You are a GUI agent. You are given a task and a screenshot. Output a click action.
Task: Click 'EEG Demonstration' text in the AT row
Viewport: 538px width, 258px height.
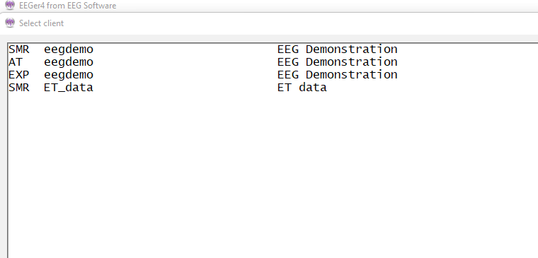(x=337, y=62)
